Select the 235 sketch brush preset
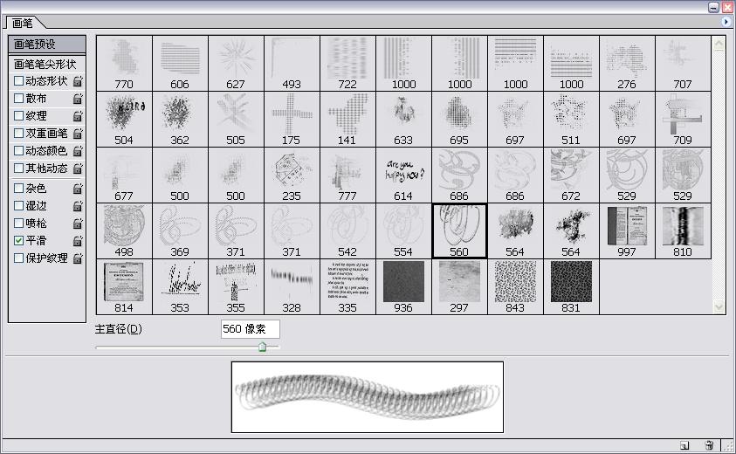The image size is (736, 454). (292, 175)
